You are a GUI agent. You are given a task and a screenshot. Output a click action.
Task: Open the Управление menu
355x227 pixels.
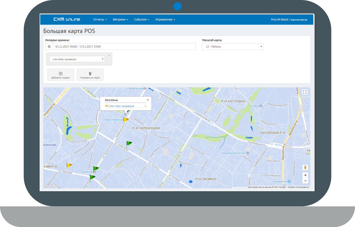165,20
